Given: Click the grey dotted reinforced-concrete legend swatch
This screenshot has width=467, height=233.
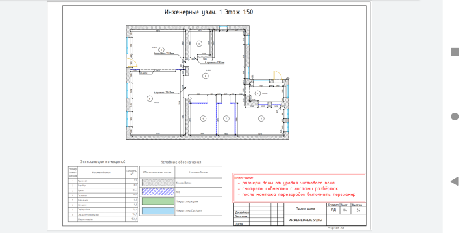Looking at the screenshot, I should [158, 183].
